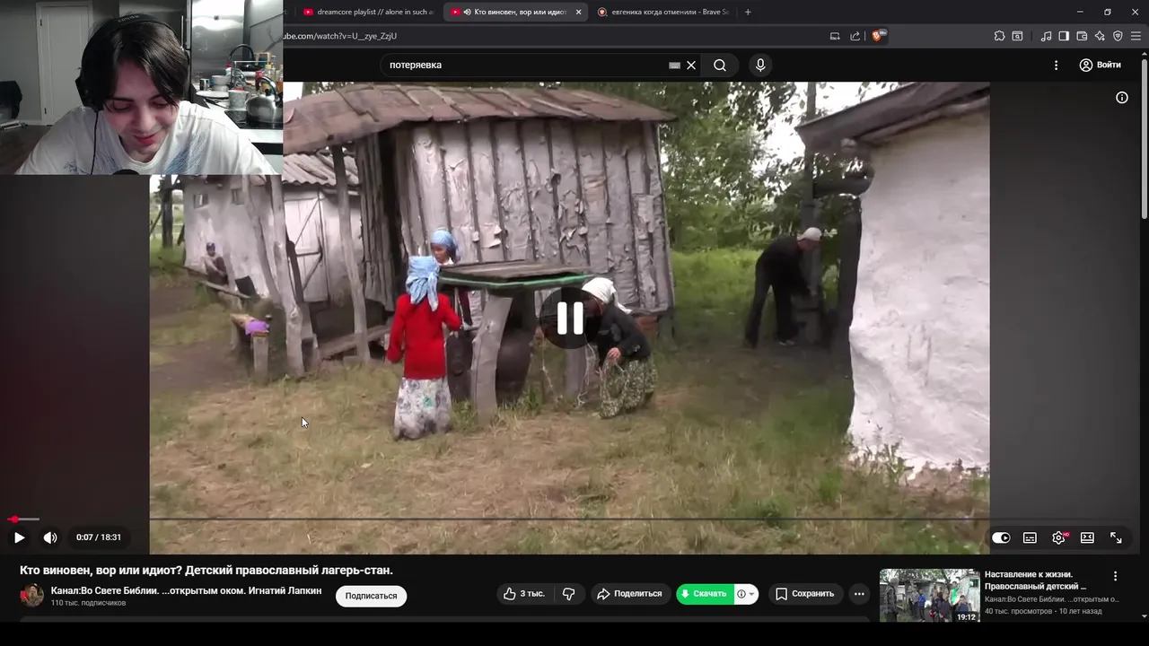Close the 'Кто виновен' browser tab

(x=578, y=12)
